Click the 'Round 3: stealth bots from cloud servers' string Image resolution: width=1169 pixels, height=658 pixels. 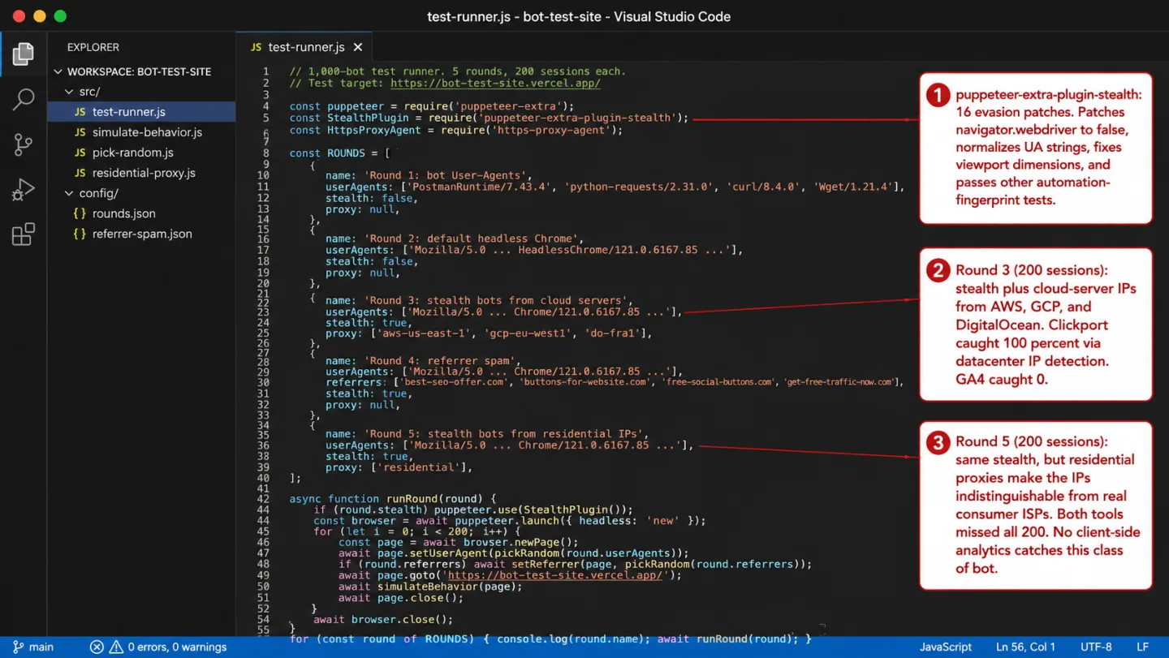pos(498,300)
